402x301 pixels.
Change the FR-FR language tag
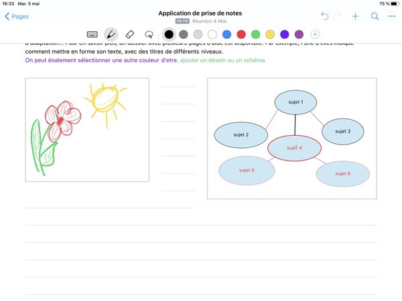(x=182, y=21)
